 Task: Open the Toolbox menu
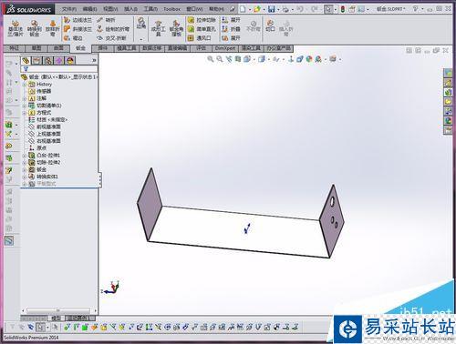[172, 9]
